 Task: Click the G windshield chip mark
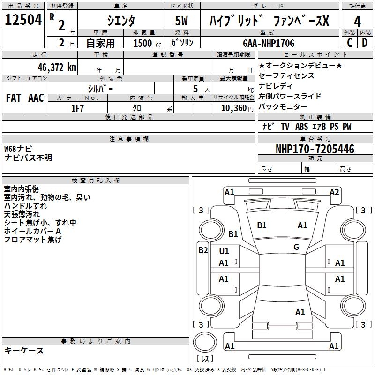[296, 247]
